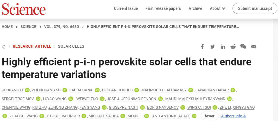Viewport: 278px width, 121px height.
Task: Share article on Reddit
Action: coord(233,47)
